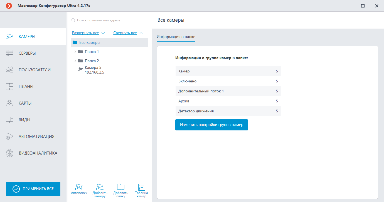
Task: Open the ВИДЕОАНАЛИТИКА section
Action: coord(33,153)
